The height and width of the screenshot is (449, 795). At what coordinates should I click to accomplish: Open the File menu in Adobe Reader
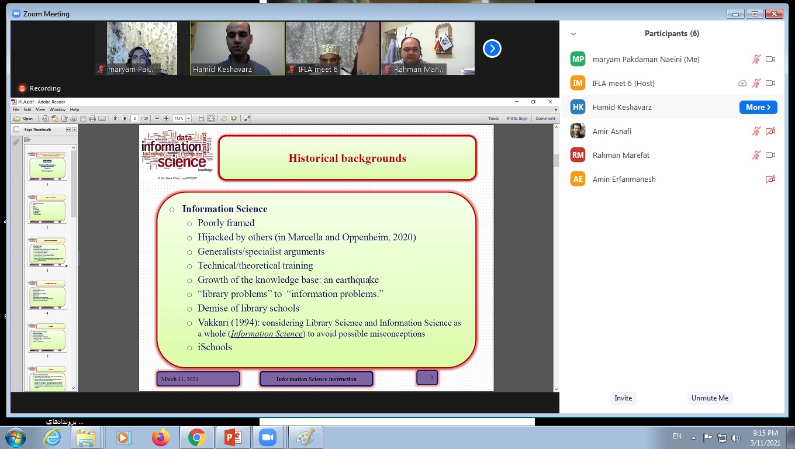click(x=16, y=109)
